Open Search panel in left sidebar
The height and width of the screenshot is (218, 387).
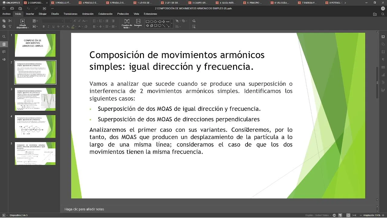4,37
